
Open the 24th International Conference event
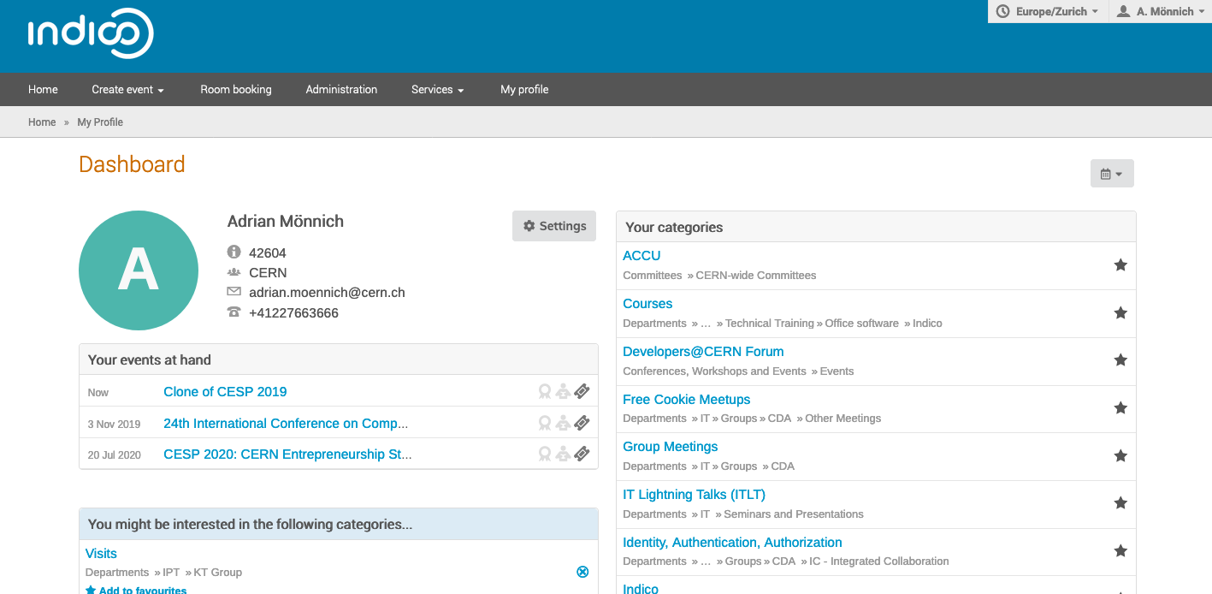pyautogui.click(x=286, y=423)
